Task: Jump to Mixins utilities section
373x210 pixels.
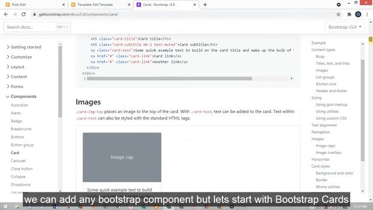Action: tap(328, 187)
